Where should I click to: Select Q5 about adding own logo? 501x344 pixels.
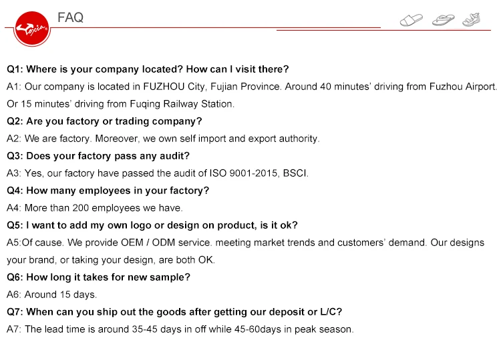[152, 225]
